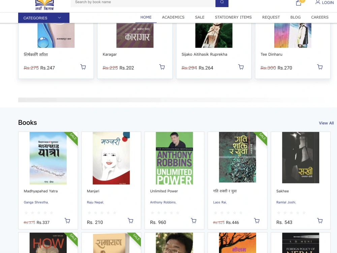Click the book name search field
This screenshot has width=337, height=253.
tap(143, 2)
